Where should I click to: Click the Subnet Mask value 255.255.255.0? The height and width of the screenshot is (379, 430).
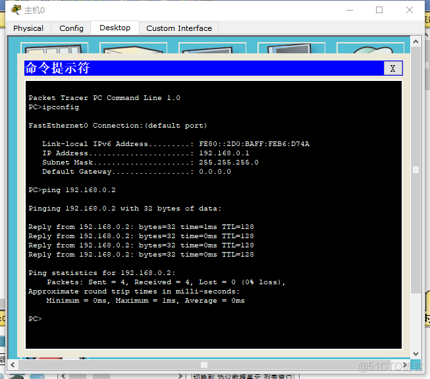[x=228, y=163]
